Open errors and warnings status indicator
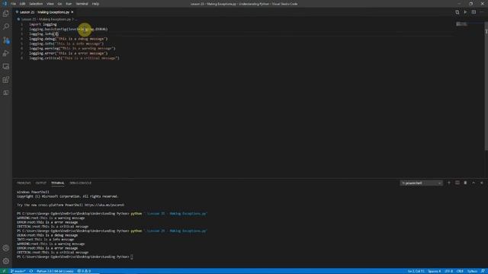The image size is (488, 274). pyautogui.click(x=84, y=271)
